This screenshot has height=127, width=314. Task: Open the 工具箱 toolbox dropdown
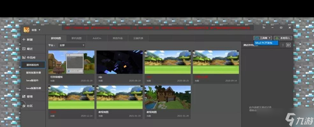pyautogui.click(x=263, y=38)
